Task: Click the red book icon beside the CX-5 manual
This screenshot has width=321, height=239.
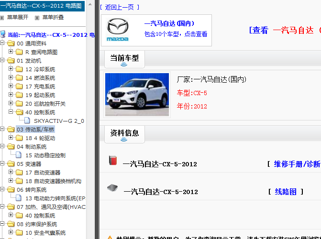Action: pos(113,160)
